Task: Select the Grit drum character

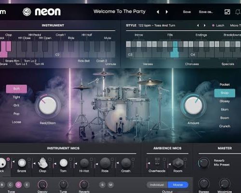Action: [x=16, y=105]
